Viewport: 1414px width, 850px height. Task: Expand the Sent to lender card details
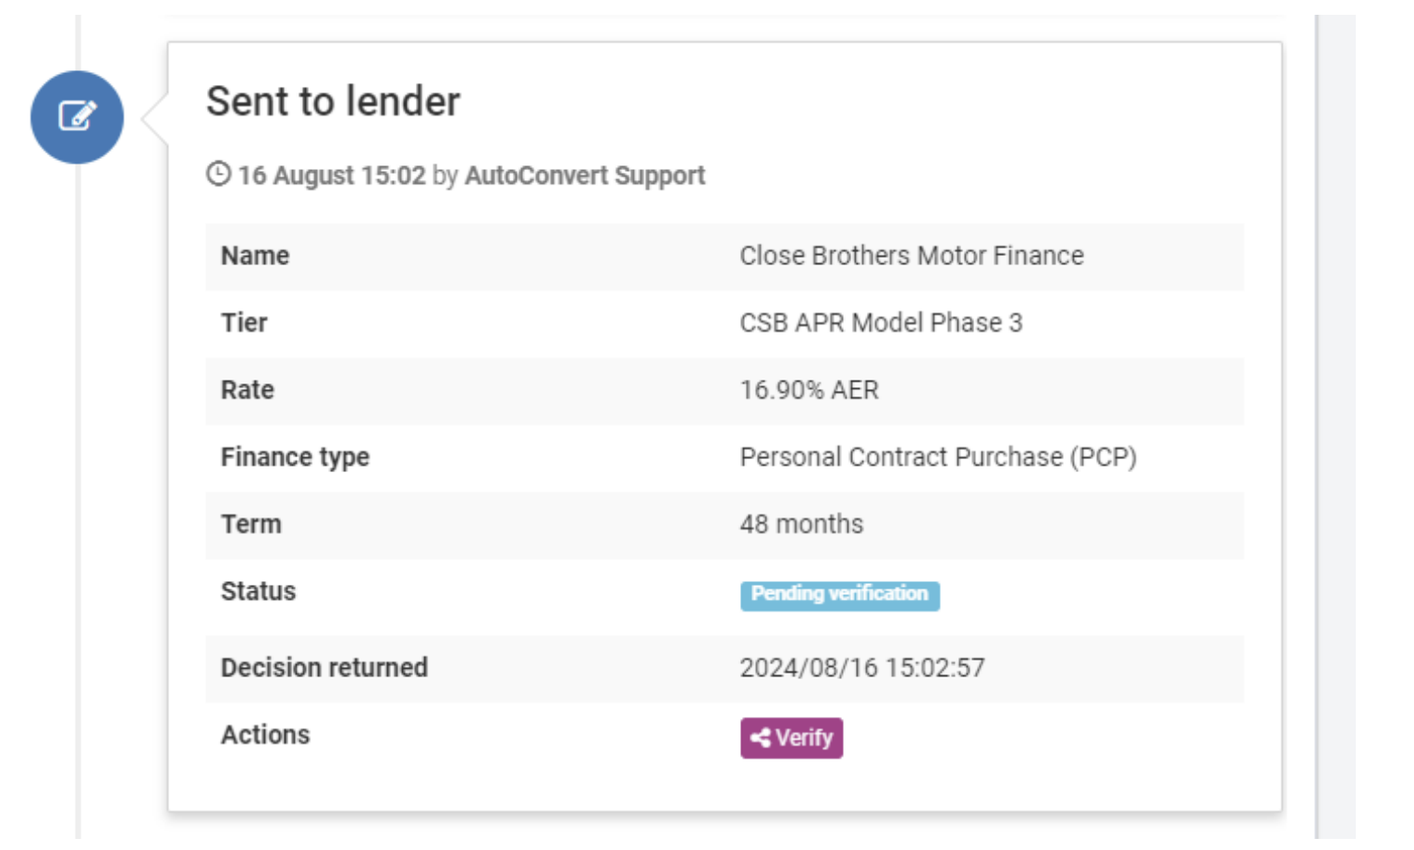pyautogui.click(x=334, y=102)
